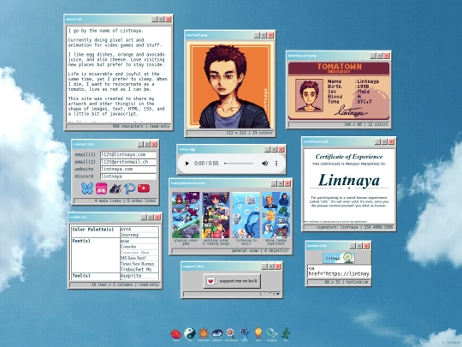The width and height of the screenshot is (462, 347).
Task: Open the Bluesky butterfly link in contact.info
Action: (x=87, y=188)
